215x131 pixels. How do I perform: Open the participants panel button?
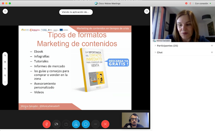tap(76, 124)
